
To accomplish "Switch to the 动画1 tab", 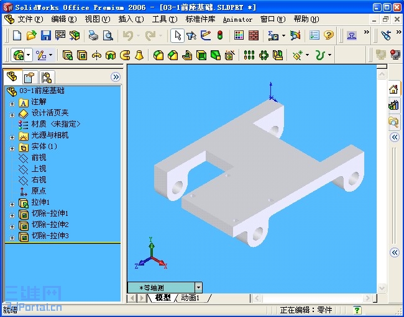I will click(190, 298).
